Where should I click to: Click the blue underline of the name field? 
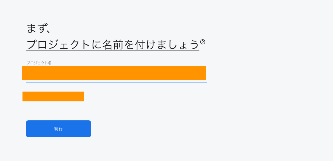coord(116,82)
